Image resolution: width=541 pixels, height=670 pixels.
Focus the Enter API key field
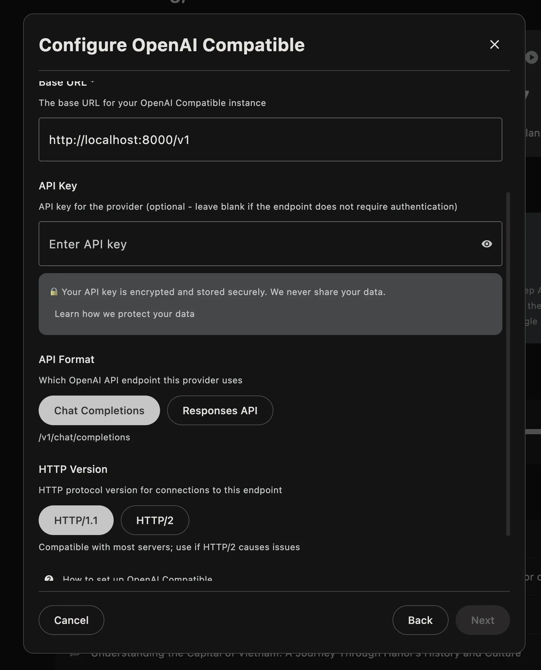point(270,244)
